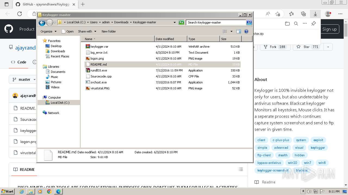Click the Explorer Back arrow button
The width and height of the screenshot is (348, 195).
(x=42, y=22)
